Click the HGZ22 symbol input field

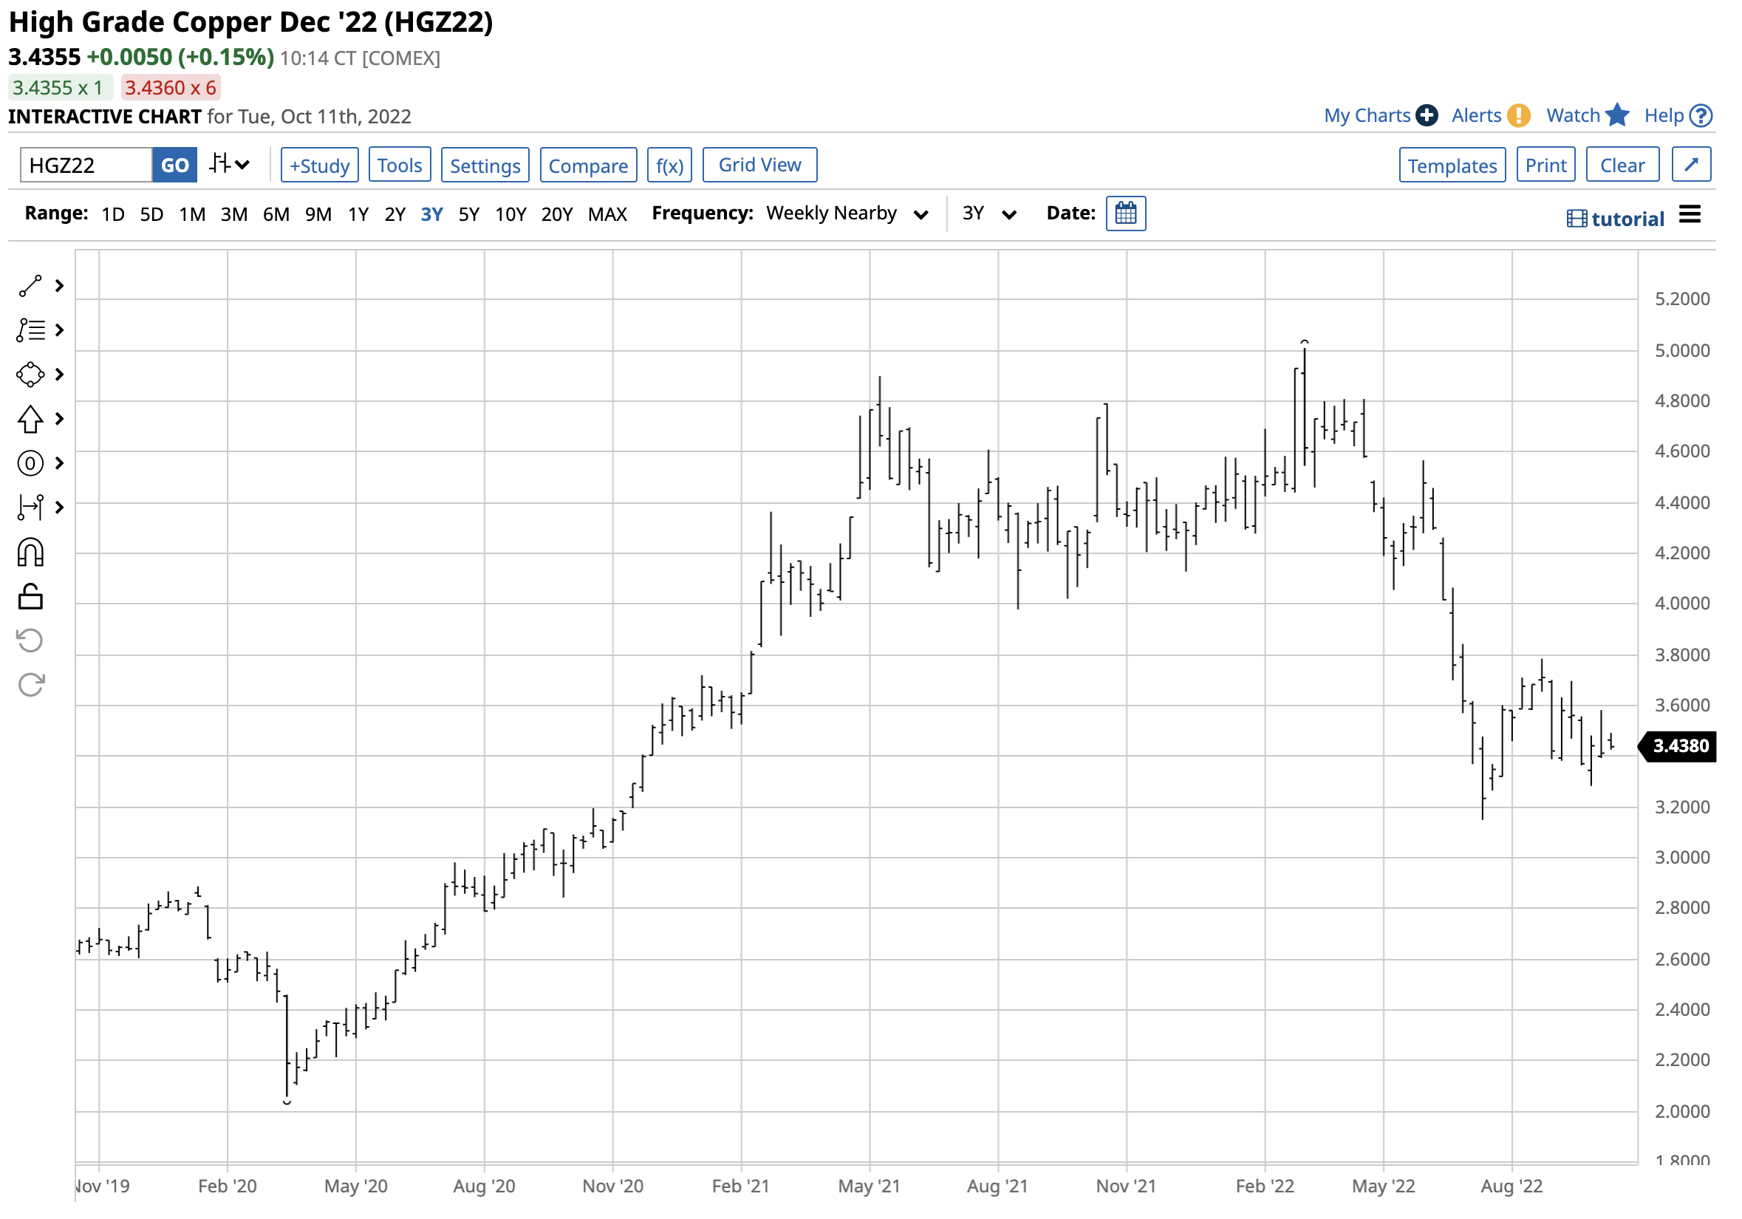point(86,165)
